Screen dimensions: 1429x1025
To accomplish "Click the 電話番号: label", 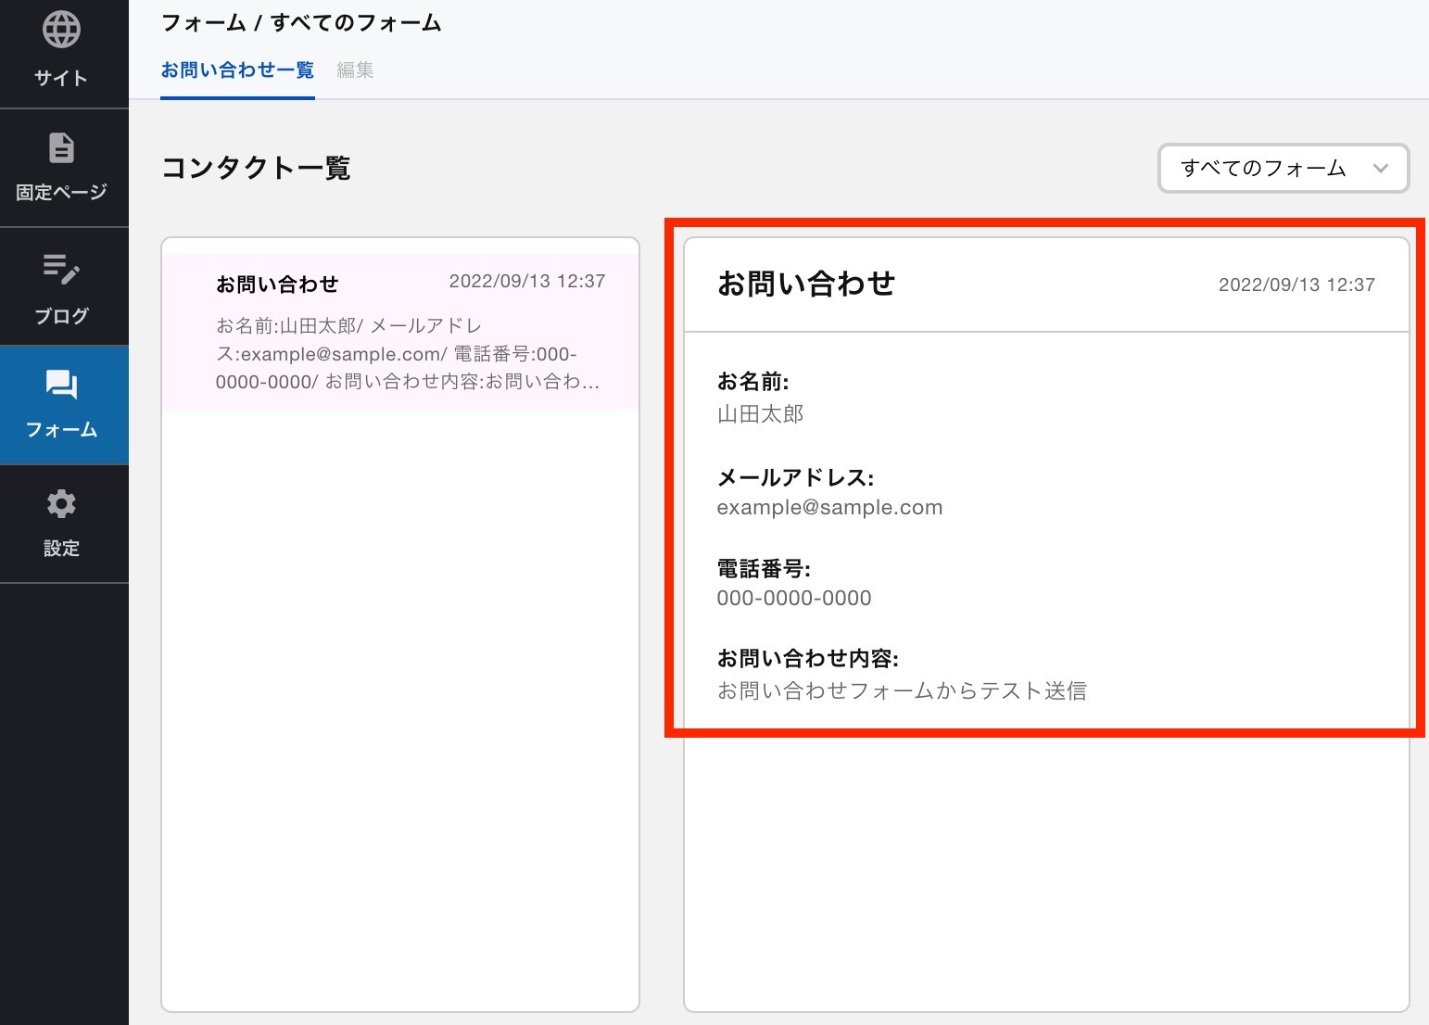I will tap(764, 568).
